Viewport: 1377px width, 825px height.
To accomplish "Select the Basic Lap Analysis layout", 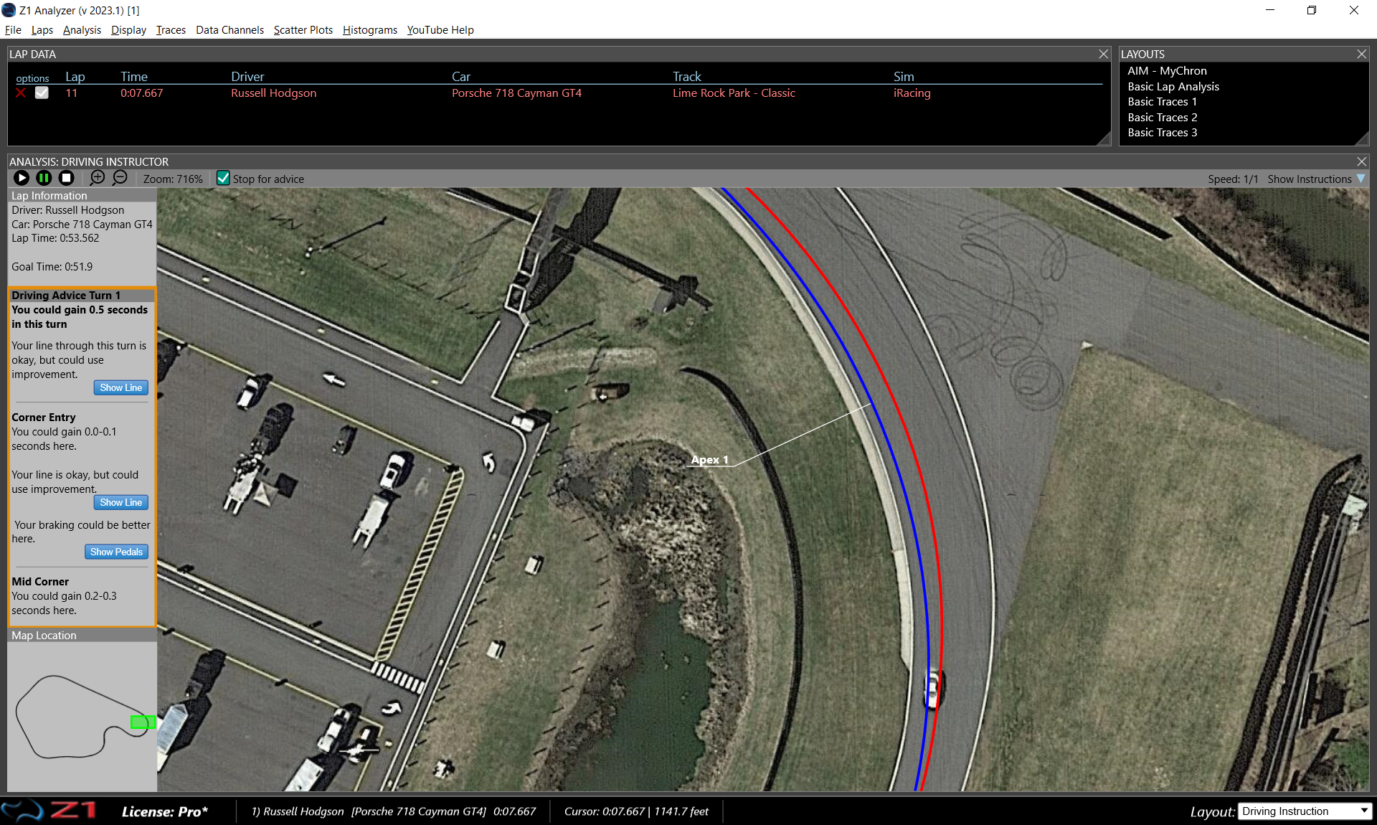I will [x=1173, y=87].
